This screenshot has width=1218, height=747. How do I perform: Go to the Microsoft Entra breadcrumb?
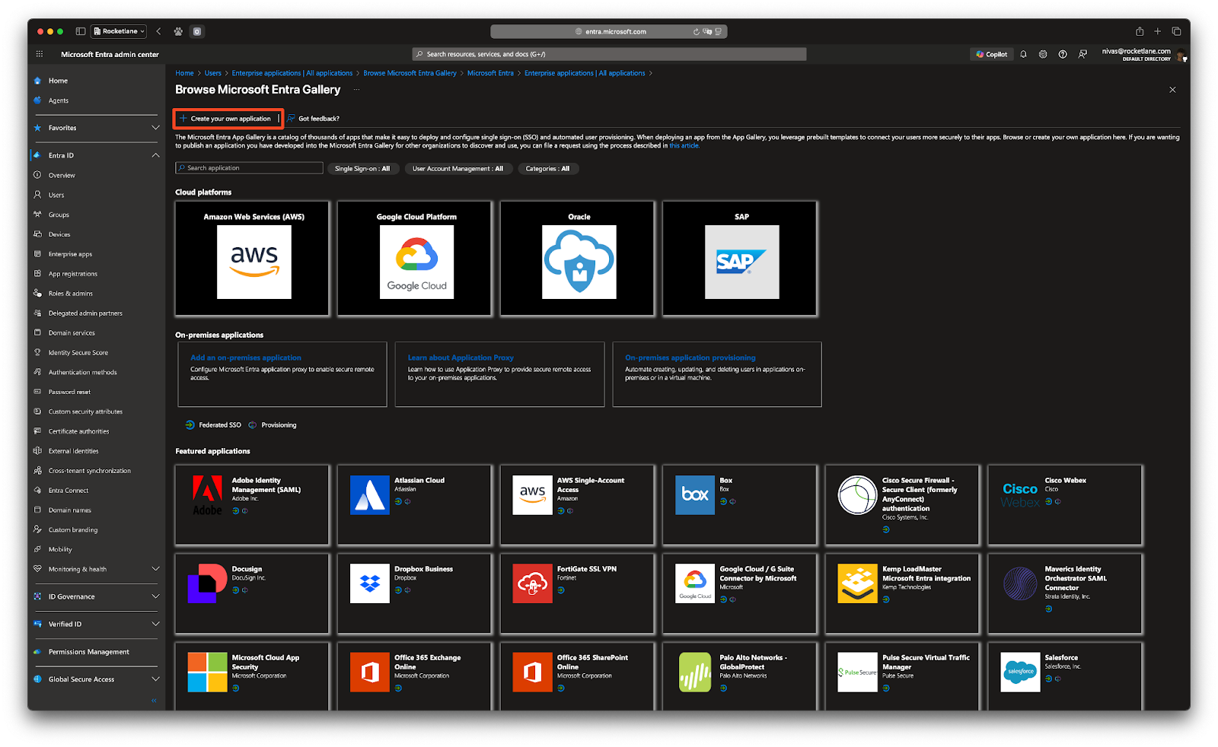click(x=490, y=73)
